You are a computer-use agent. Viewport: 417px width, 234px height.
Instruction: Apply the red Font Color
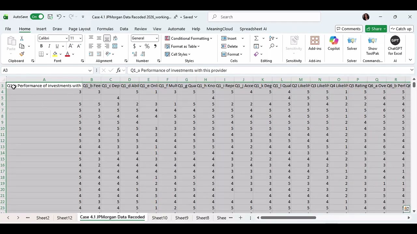pyautogui.click(x=67, y=54)
